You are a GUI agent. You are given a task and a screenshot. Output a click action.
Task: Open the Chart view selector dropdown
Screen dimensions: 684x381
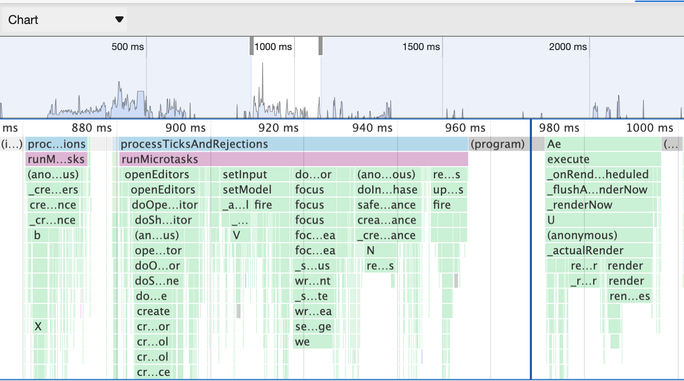coord(64,19)
